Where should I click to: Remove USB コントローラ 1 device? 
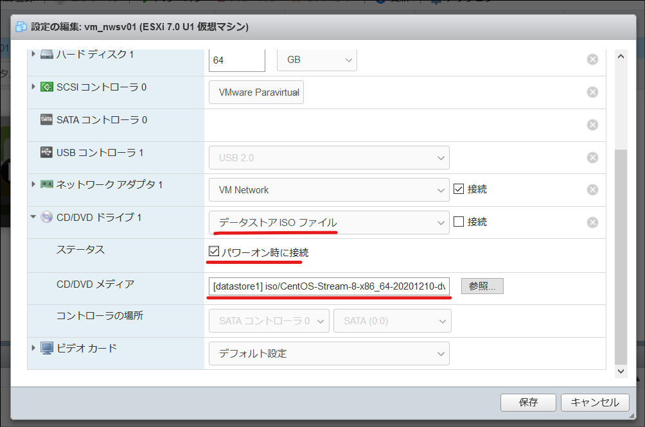pos(592,157)
